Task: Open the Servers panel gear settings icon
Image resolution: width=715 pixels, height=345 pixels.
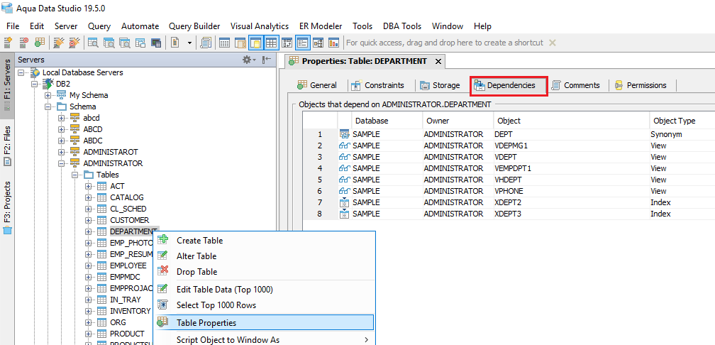Action: click(x=247, y=60)
